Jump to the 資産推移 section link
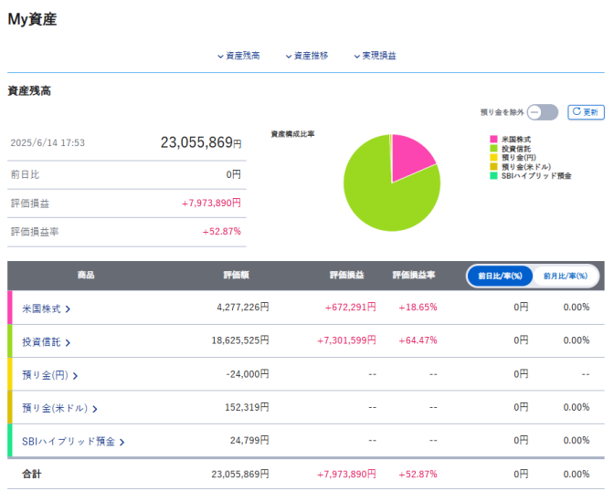The height and width of the screenshot is (491, 614). 307,56
